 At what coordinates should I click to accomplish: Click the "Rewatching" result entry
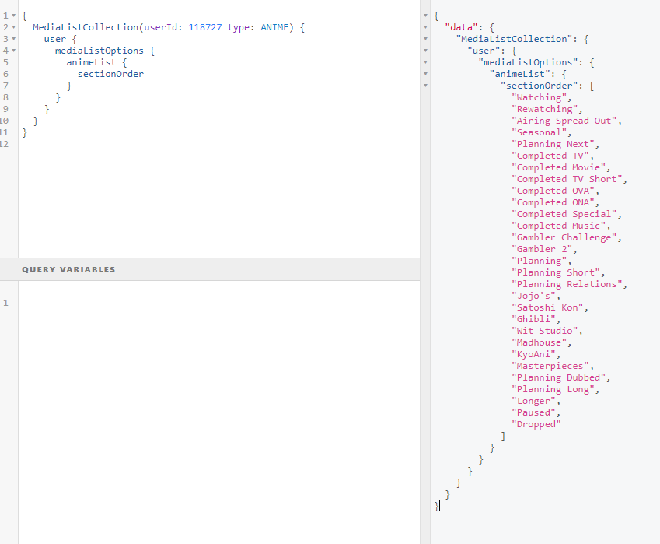click(545, 109)
